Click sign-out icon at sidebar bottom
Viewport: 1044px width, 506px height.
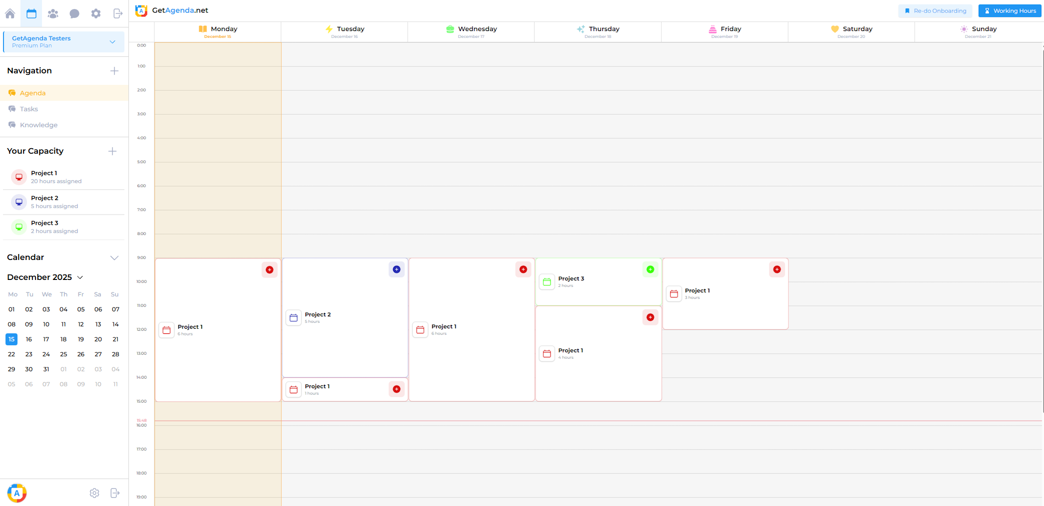[x=115, y=493]
